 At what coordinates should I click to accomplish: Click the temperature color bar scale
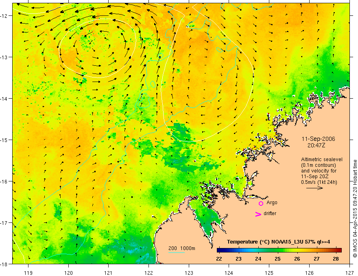[x=279, y=250]
